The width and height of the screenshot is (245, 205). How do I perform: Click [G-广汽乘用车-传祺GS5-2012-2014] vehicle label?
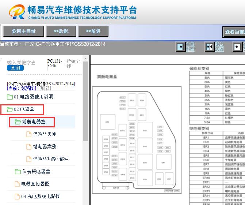(41, 84)
